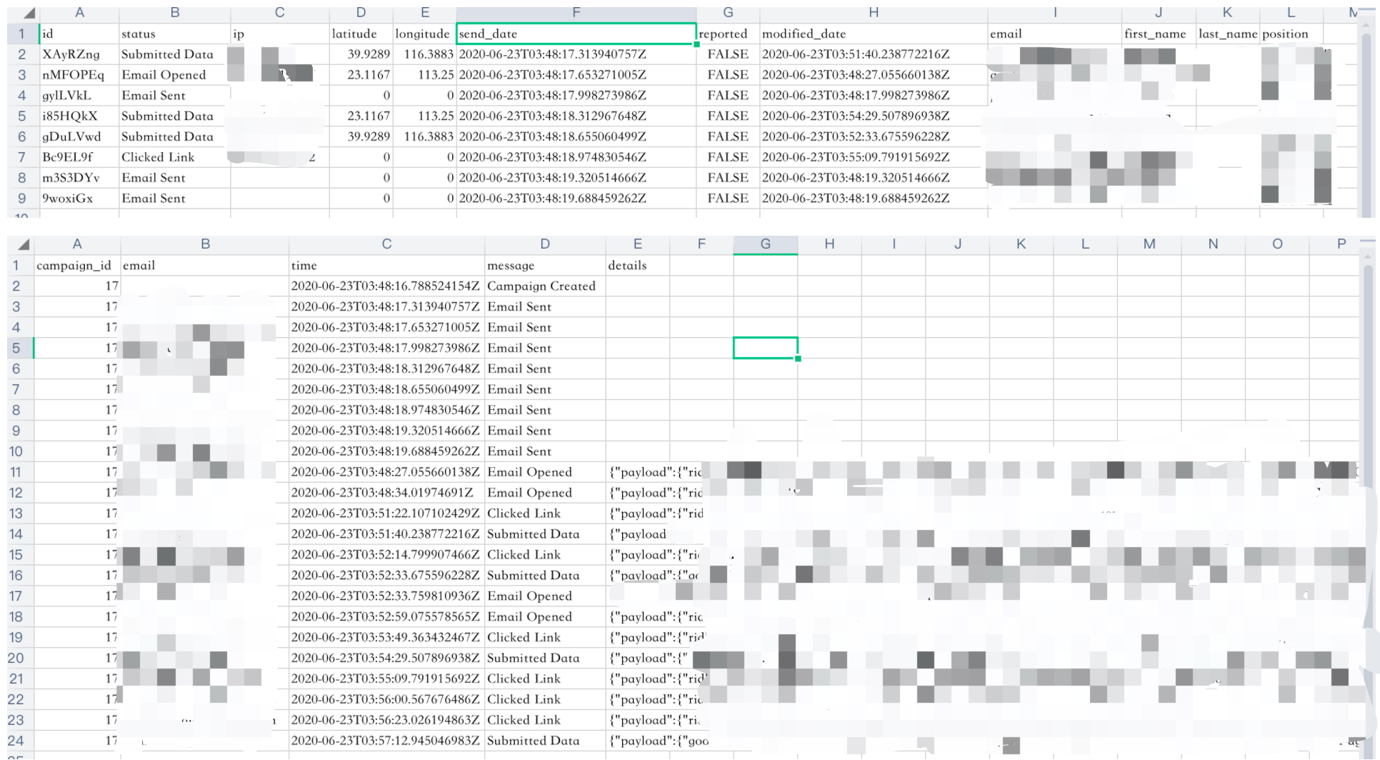Select the Clicked Link status for Bc9EL9f

[x=174, y=157]
